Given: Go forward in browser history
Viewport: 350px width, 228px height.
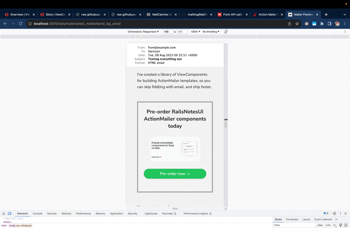Looking at the screenshot, I should click(x=13, y=24).
